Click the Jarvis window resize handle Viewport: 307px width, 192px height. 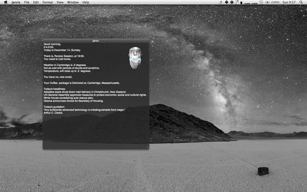(x=147, y=147)
